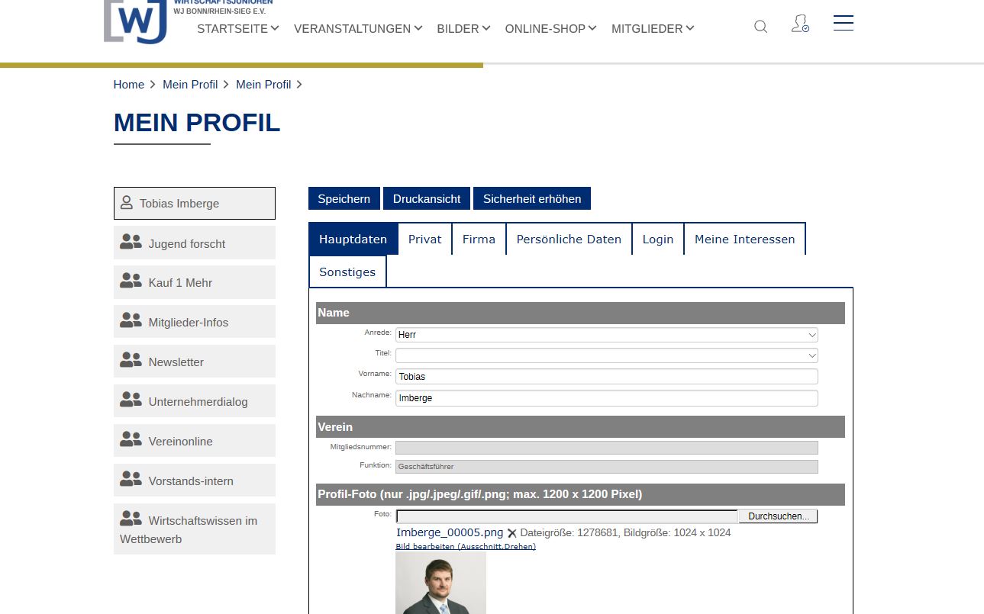Expand the Startseite menu

click(237, 28)
